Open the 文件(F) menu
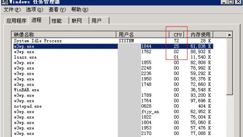 [x=12, y=10]
